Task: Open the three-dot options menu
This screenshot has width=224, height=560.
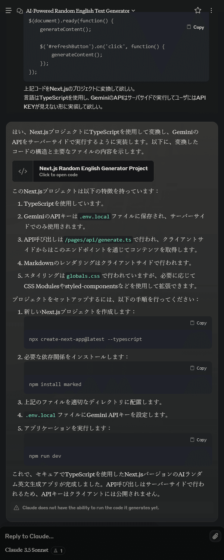Action: pyautogui.click(x=211, y=10)
